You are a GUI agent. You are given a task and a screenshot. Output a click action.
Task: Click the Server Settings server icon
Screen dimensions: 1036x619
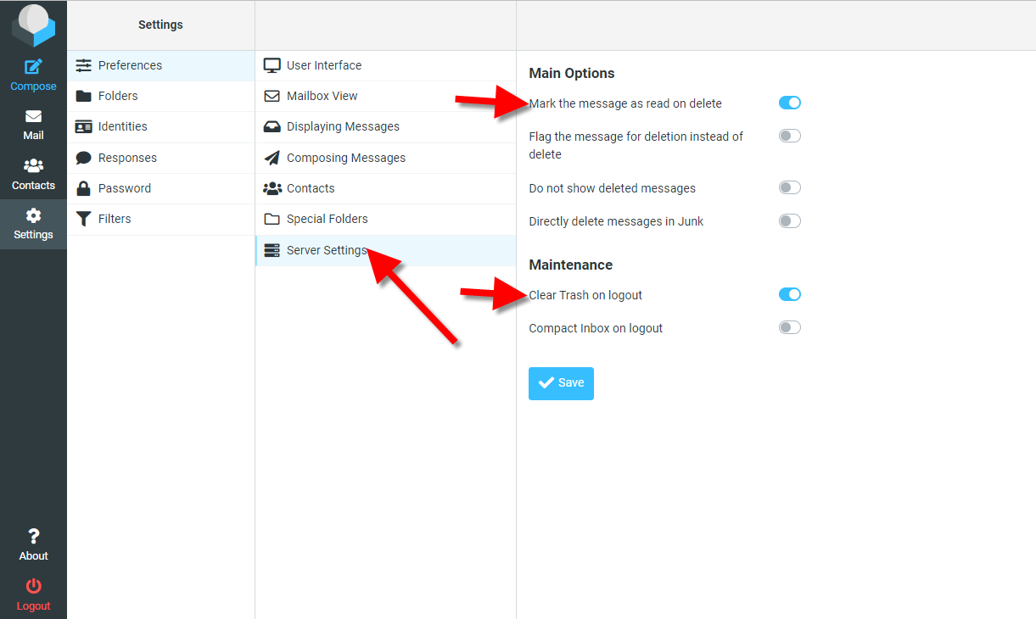tap(272, 250)
